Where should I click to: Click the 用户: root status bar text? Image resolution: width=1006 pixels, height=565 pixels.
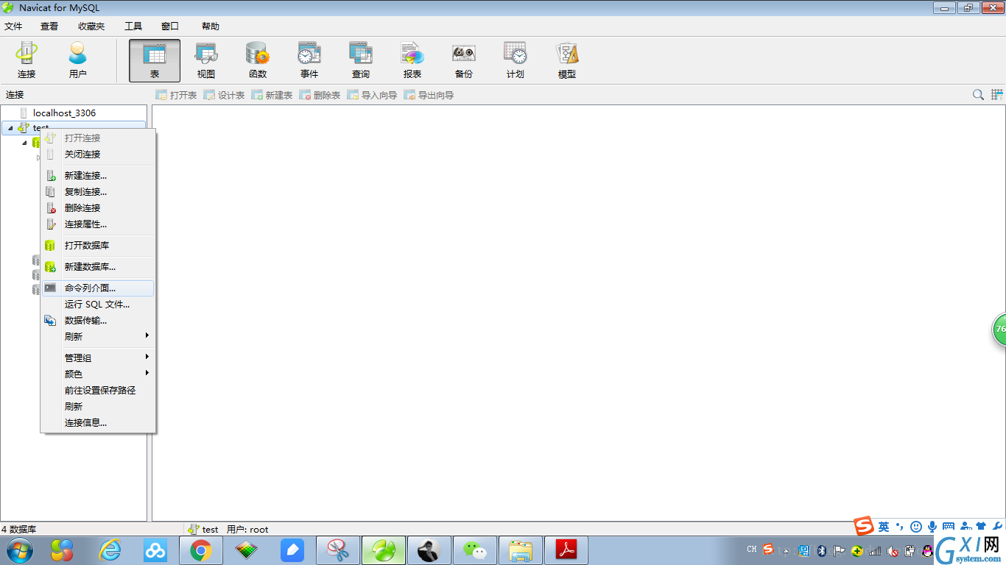click(x=247, y=529)
